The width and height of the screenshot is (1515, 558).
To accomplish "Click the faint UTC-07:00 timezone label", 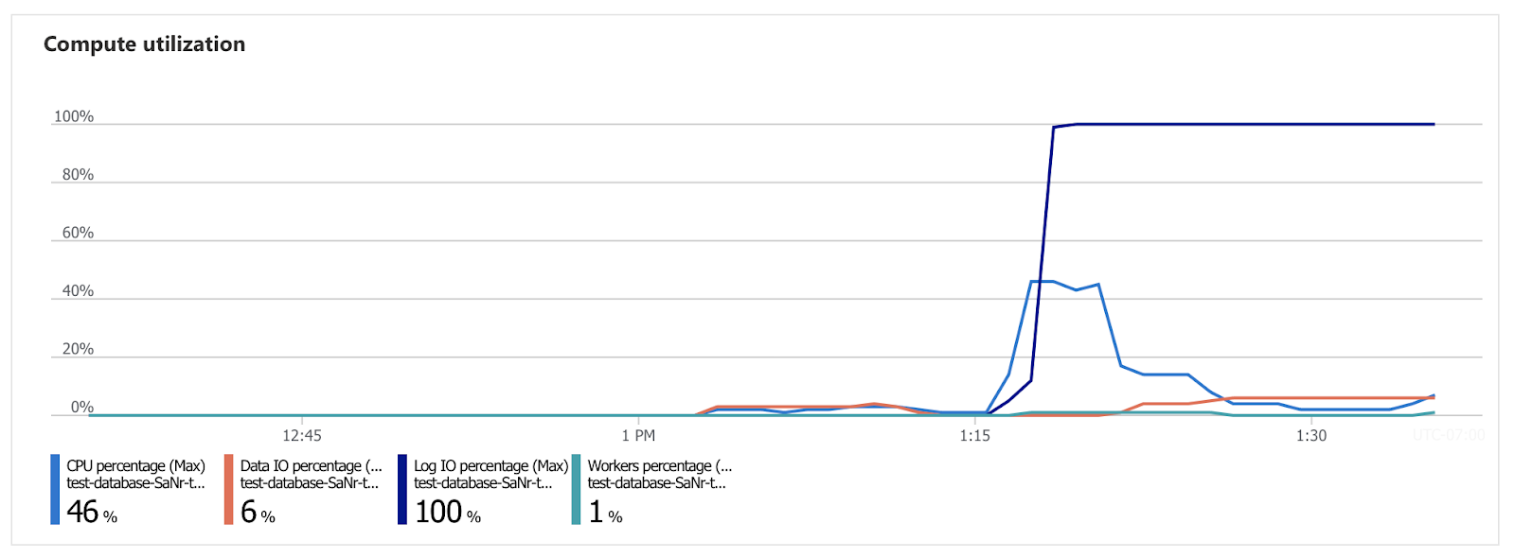I will coord(1449,435).
